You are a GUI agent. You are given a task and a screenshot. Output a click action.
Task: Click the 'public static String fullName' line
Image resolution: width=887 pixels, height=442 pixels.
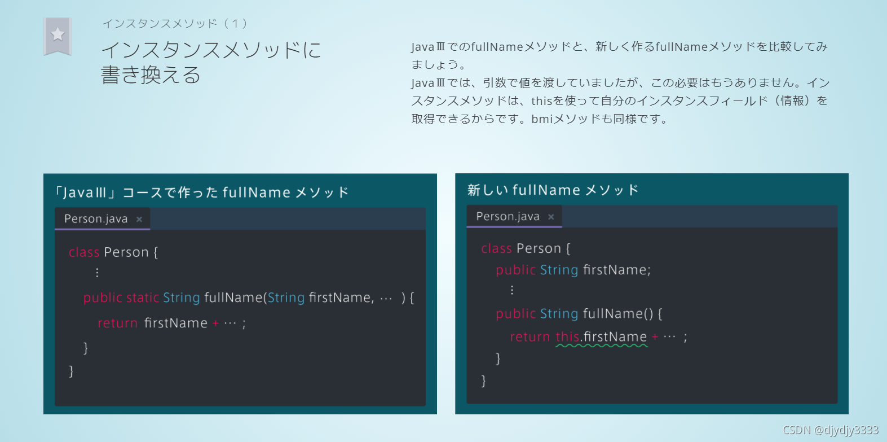click(x=249, y=297)
